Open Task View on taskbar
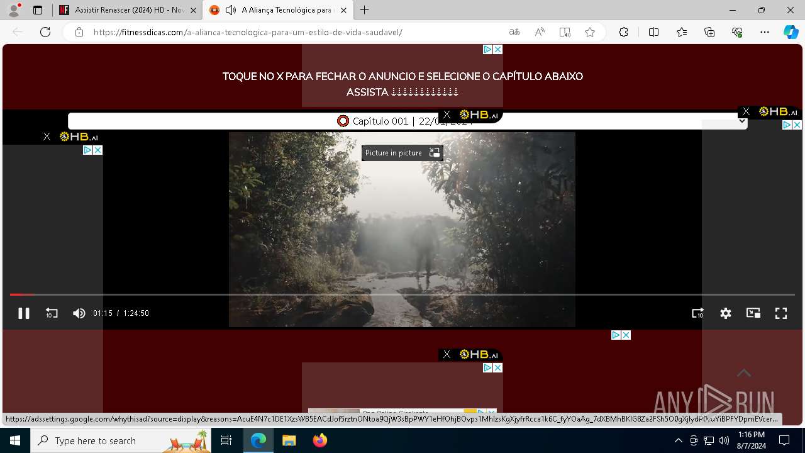 pyautogui.click(x=226, y=440)
